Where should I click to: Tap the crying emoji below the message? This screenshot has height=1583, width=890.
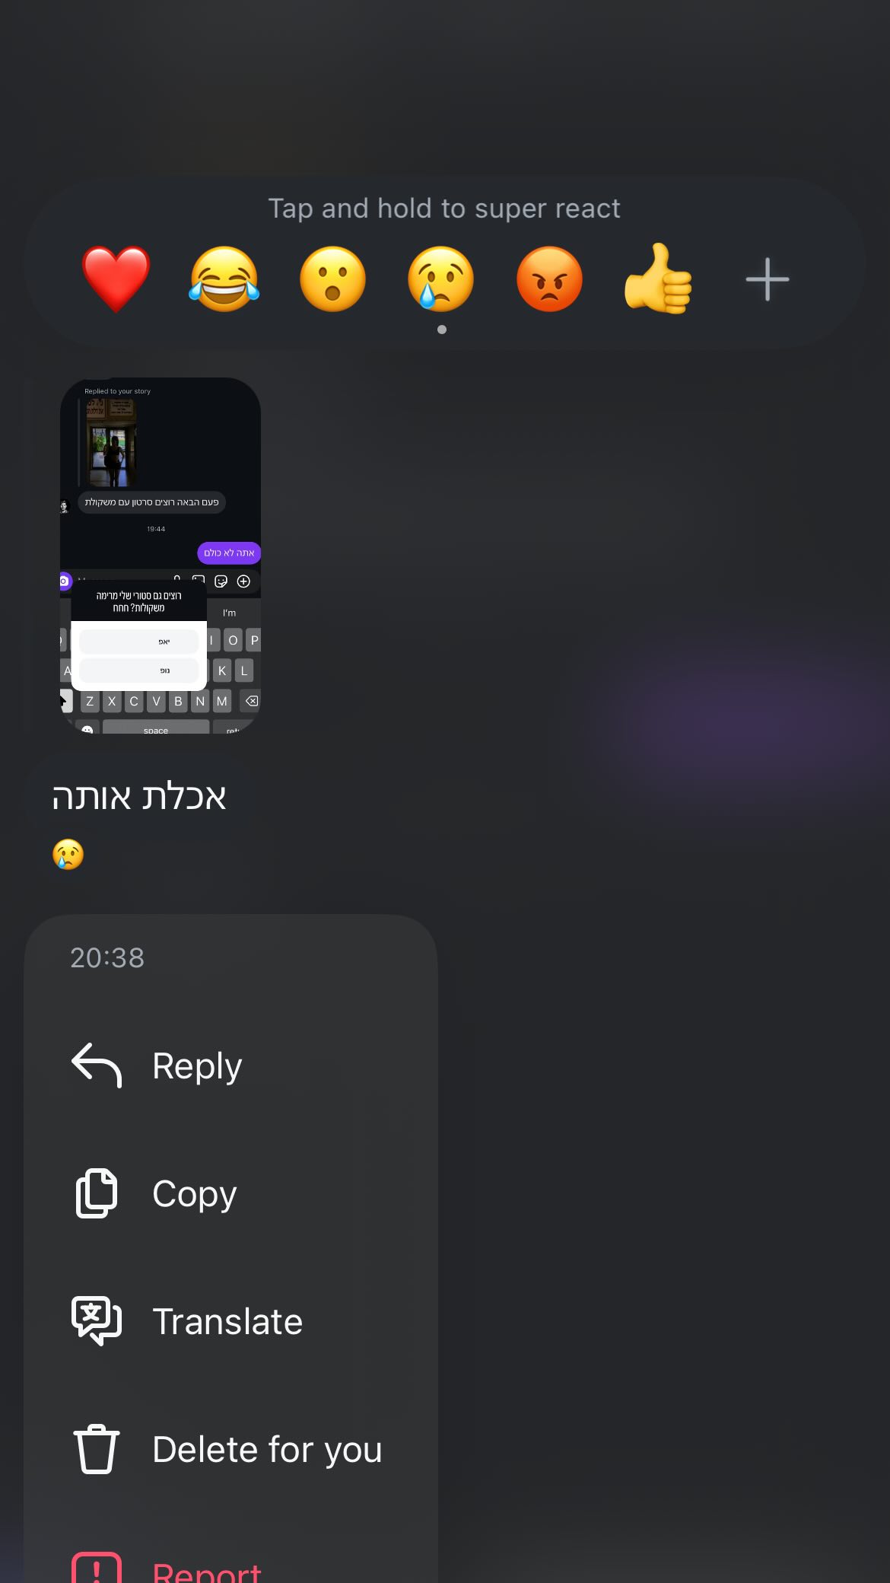[x=68, y=855]
